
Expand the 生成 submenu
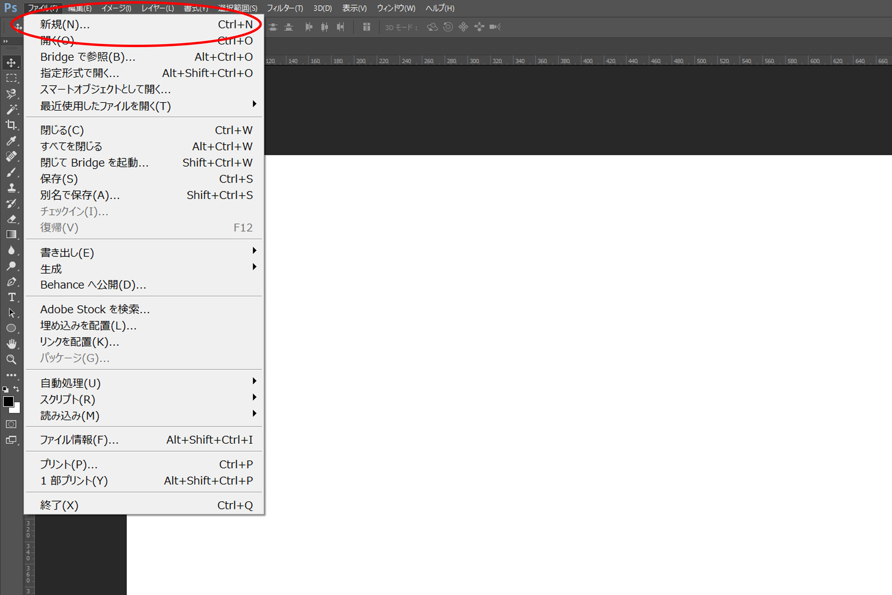(x=145, y=269)
